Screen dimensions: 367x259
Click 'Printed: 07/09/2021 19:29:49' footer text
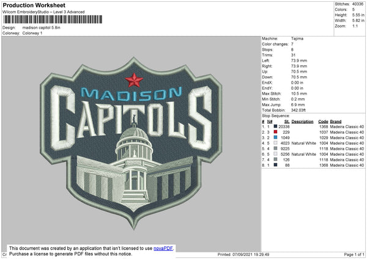pyautogui.click(x=243, y=254)
